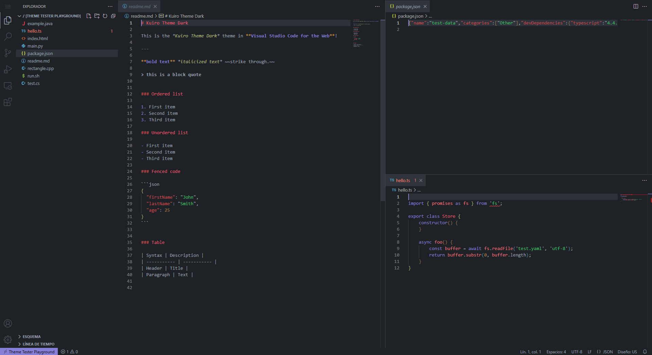652x355 pixels.
Task: Click the hello.ts editor minimap
Action: point(633,198)
